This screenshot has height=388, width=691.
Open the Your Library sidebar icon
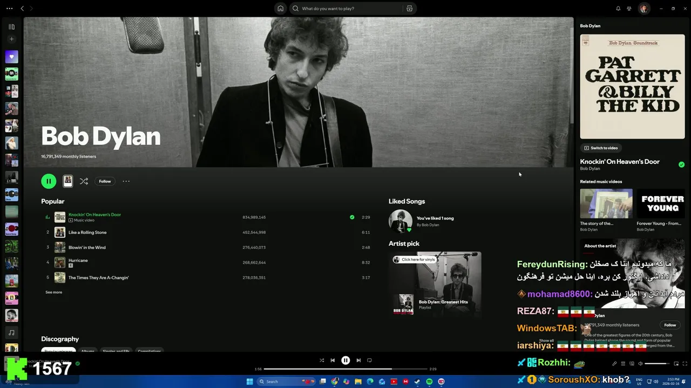[11, 26]
